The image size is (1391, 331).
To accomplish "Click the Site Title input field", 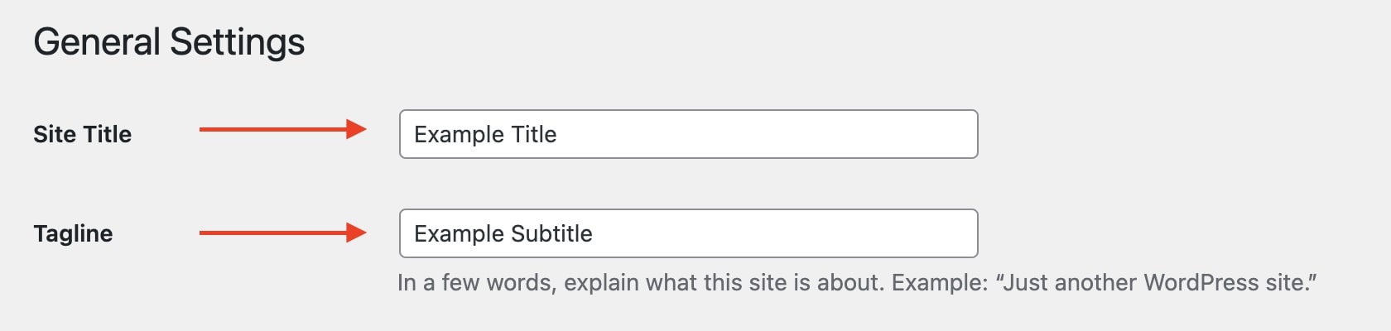I will click(687, 134).
